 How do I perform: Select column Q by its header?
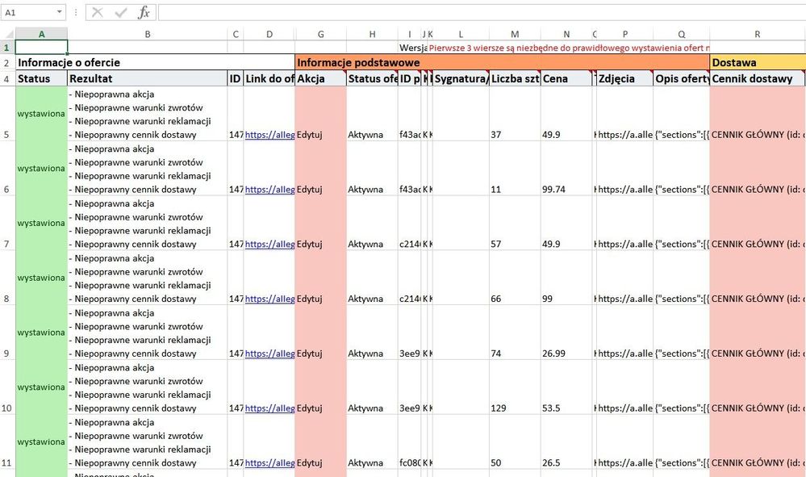coord(682,35)
